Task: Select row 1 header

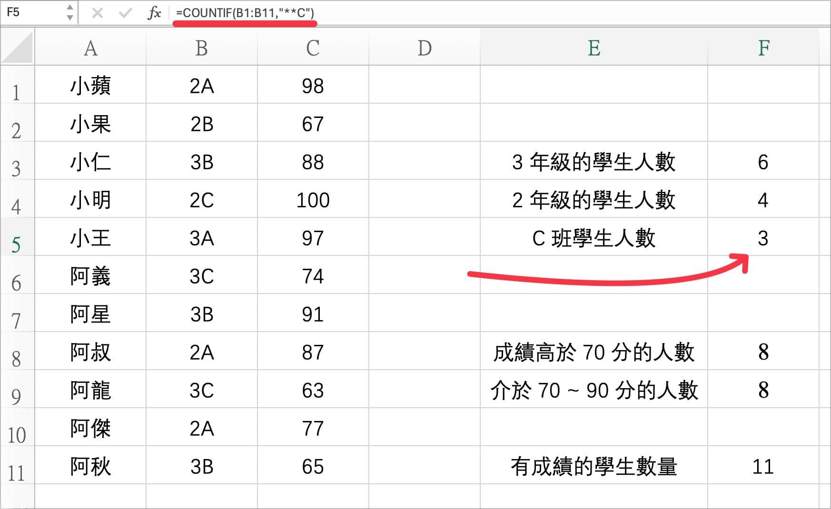Action: (17, 85)
